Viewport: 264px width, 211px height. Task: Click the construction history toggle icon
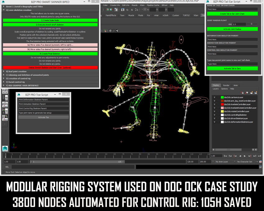tap(116, 10)
